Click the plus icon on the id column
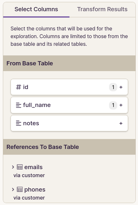The image size is (138, 205). pyautogui.click(x=121, y=87)
